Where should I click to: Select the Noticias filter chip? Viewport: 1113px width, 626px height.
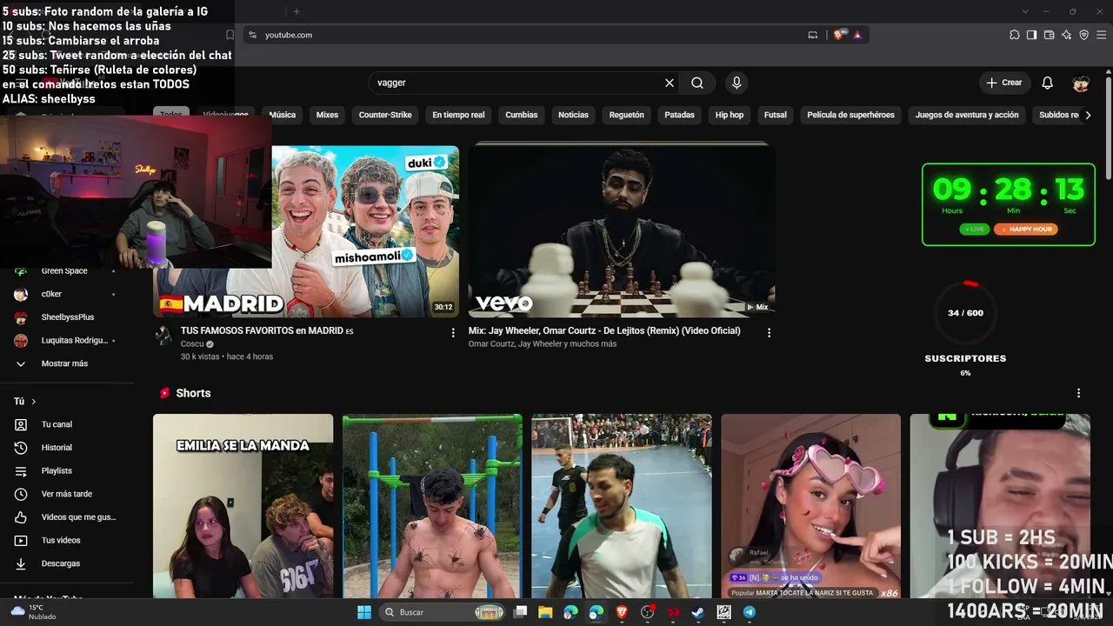click(573, 115)
